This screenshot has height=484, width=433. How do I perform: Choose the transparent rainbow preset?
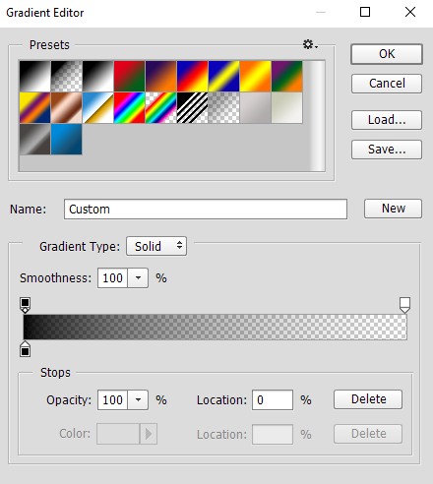(x=161, y=107)
